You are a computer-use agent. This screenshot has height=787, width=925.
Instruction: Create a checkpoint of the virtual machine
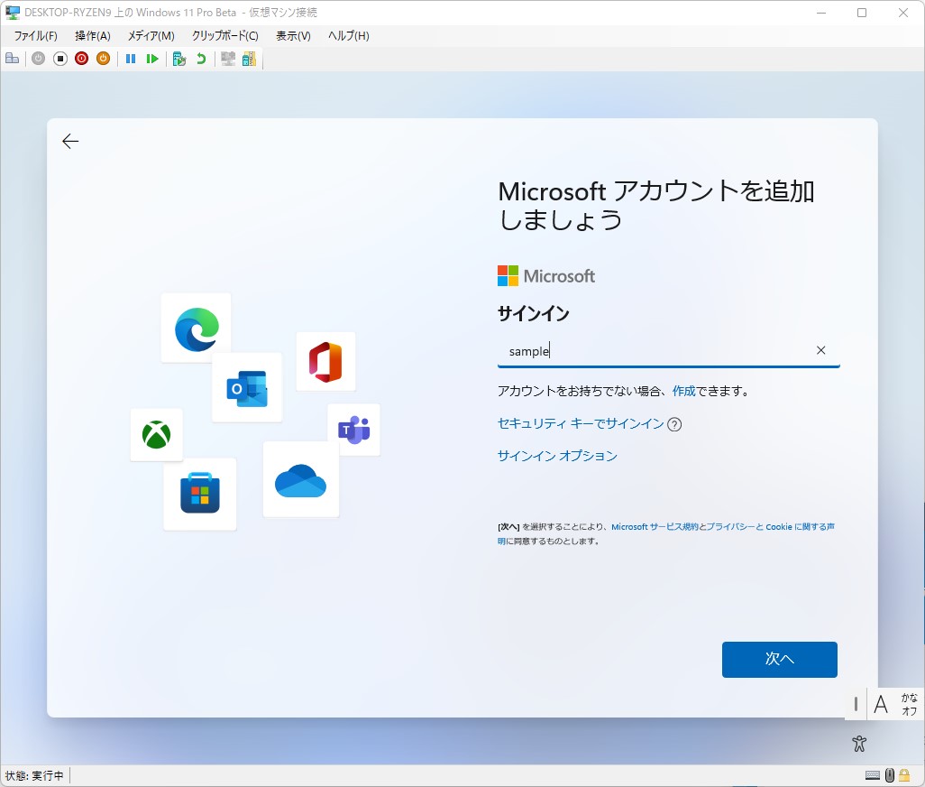coord(179,58)
